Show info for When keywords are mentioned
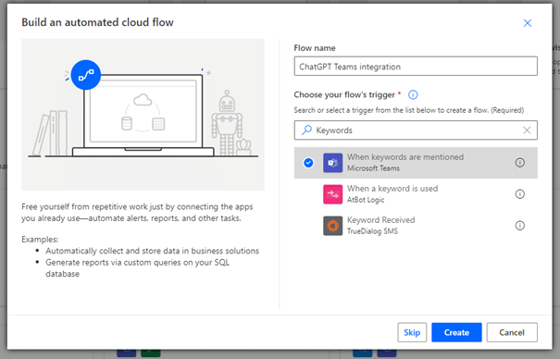The image size is (560, 359). [x=519, y=163]
